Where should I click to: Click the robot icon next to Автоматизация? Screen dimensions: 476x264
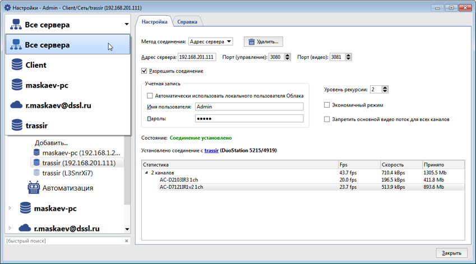[x=34, y=188]
